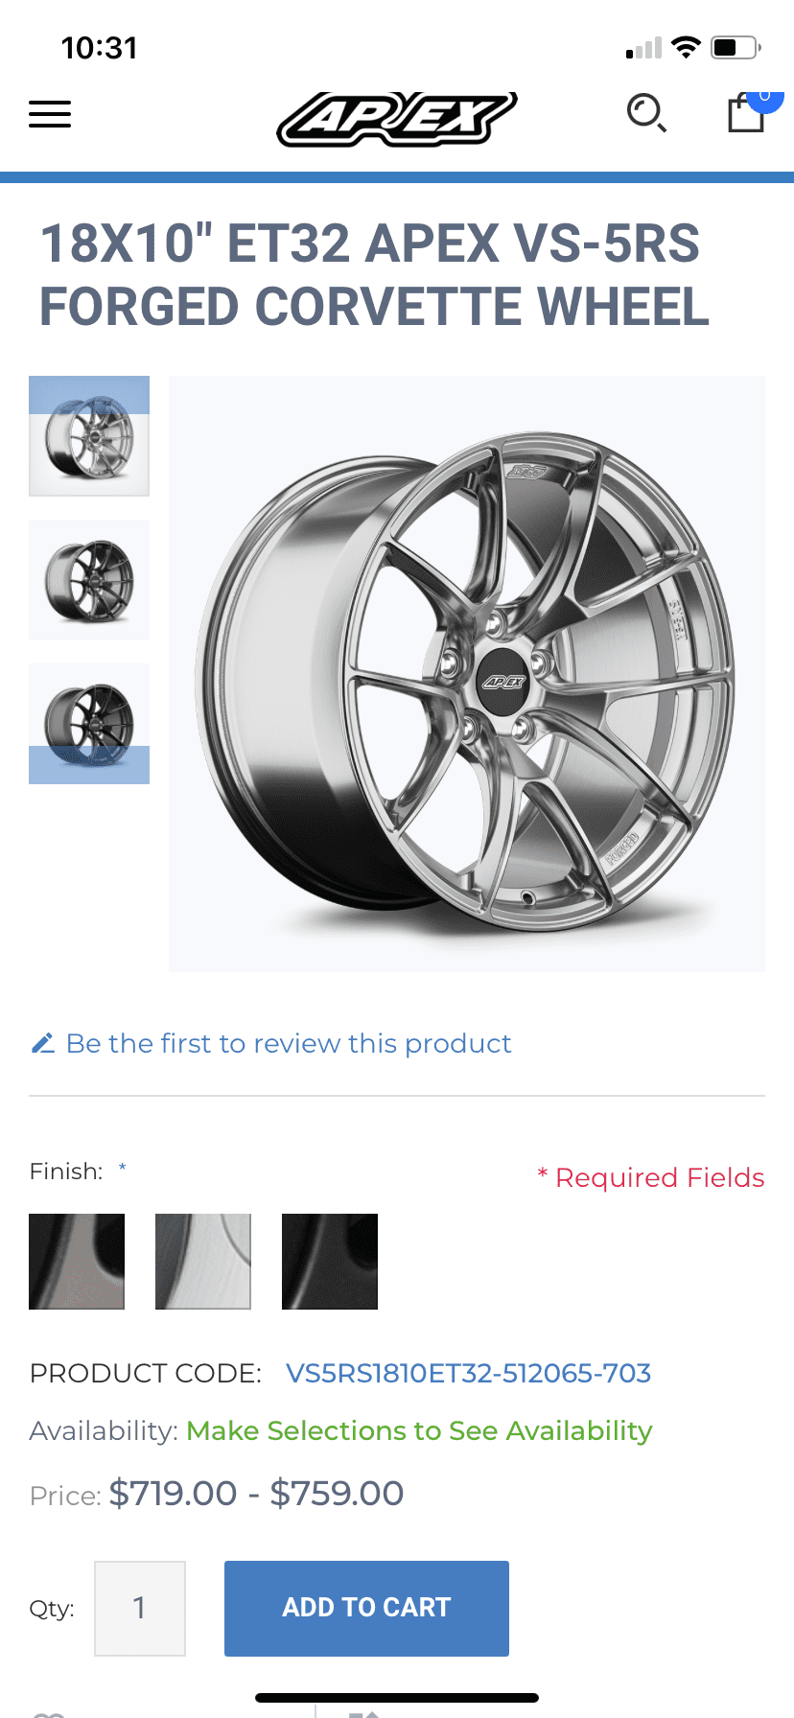Click the Qty quantity input field
The image size is (794, 1718).
(140, 1609)
